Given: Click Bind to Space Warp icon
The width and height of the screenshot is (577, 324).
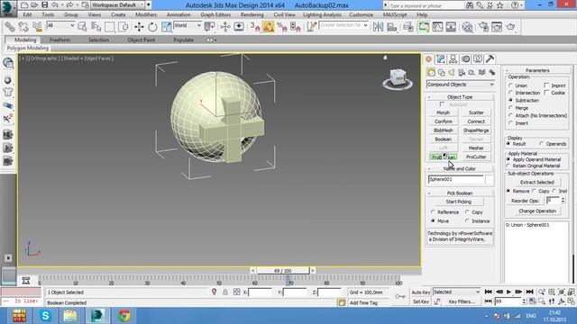Looking at the screenshot, I should [x=37, y=26].
